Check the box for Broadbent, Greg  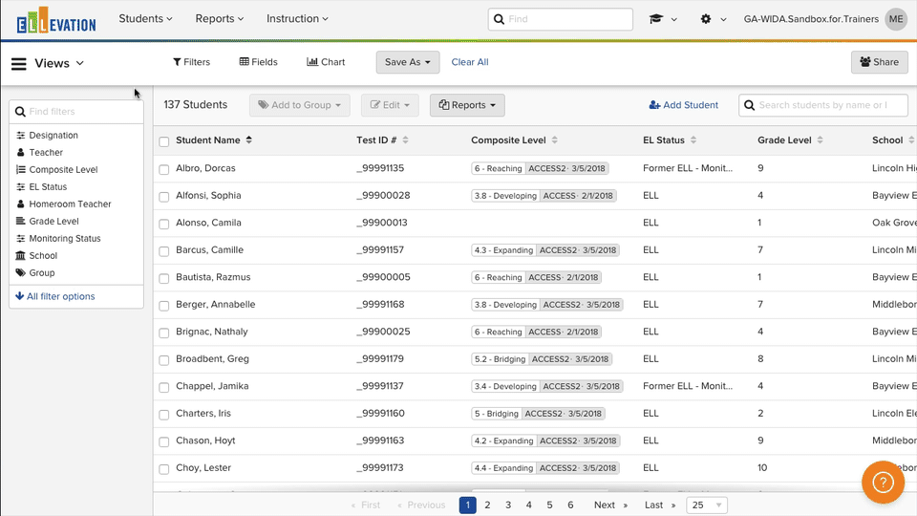pyautogui.click(x=163, y=360)
